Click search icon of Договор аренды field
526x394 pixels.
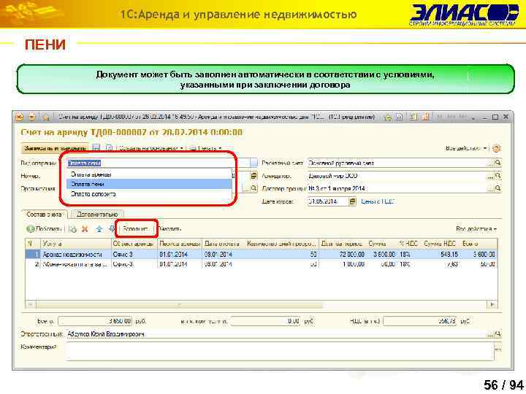pos(498,189)
